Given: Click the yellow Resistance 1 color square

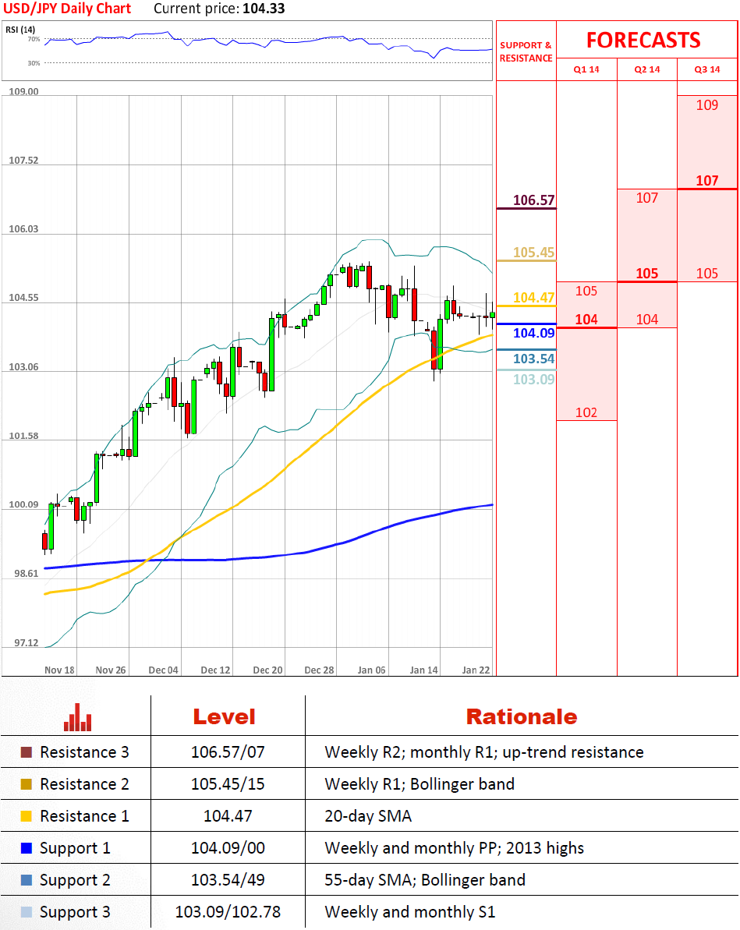Looking at the screenshot, I should 26,816.
